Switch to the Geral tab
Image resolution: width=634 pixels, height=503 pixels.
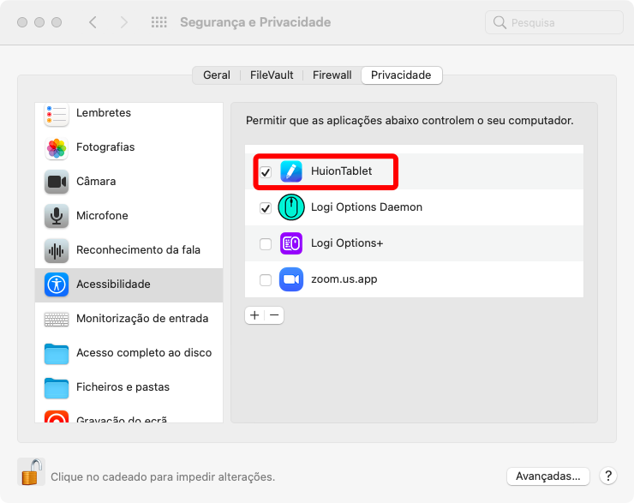point(216,75)
